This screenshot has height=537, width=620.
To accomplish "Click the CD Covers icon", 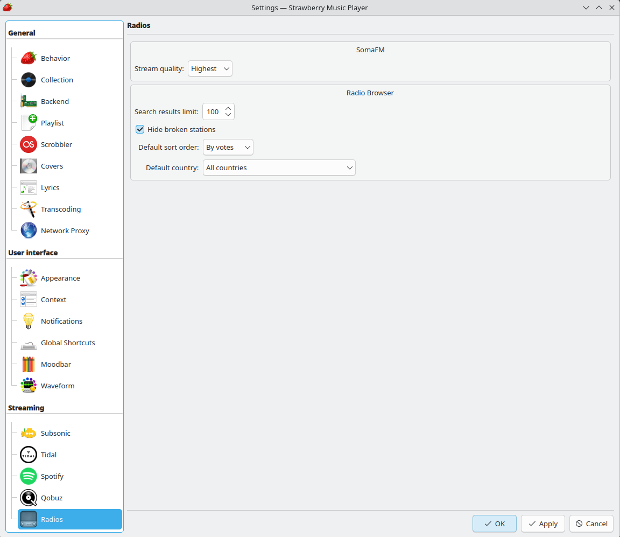I will (29, 166).
